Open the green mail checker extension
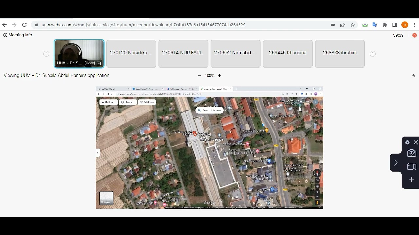The image size is (419, 235). [365, 25]
